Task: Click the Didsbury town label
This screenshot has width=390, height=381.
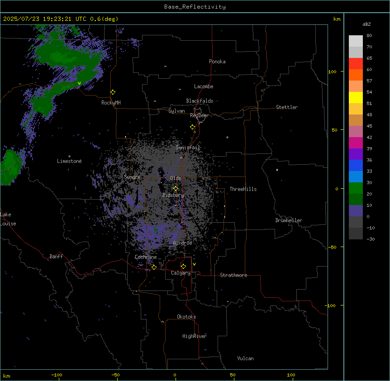Action: click(173, 195)
